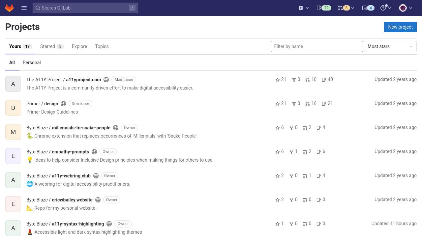422x237 pixels.
Task: View the 40 issues of a11yproject.com
Action: 327,80
